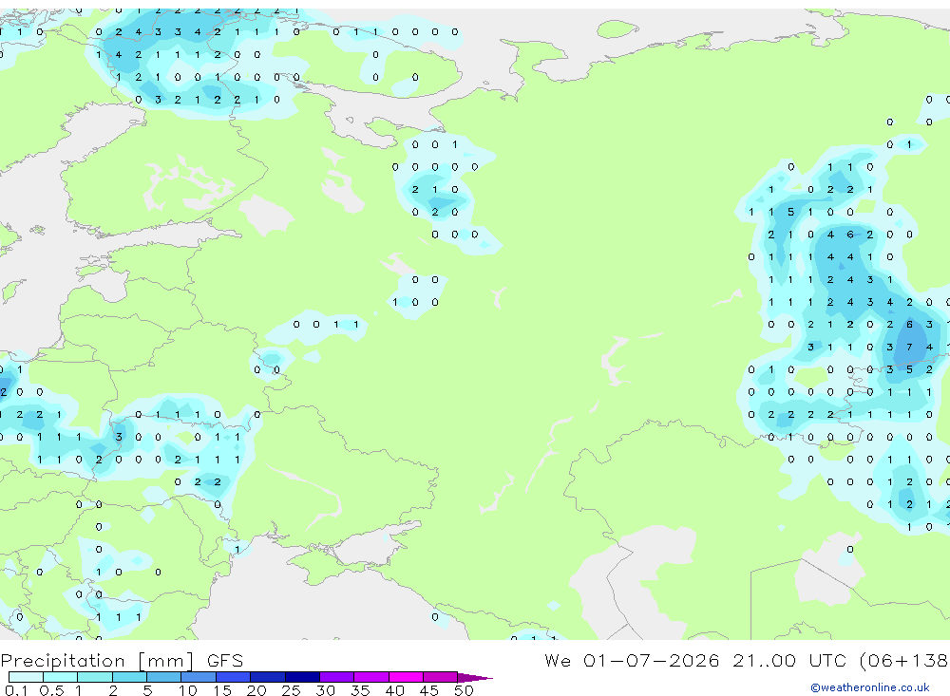Click the '50' legend scale label
Screen dimensions: 950x696
(465, 690)
